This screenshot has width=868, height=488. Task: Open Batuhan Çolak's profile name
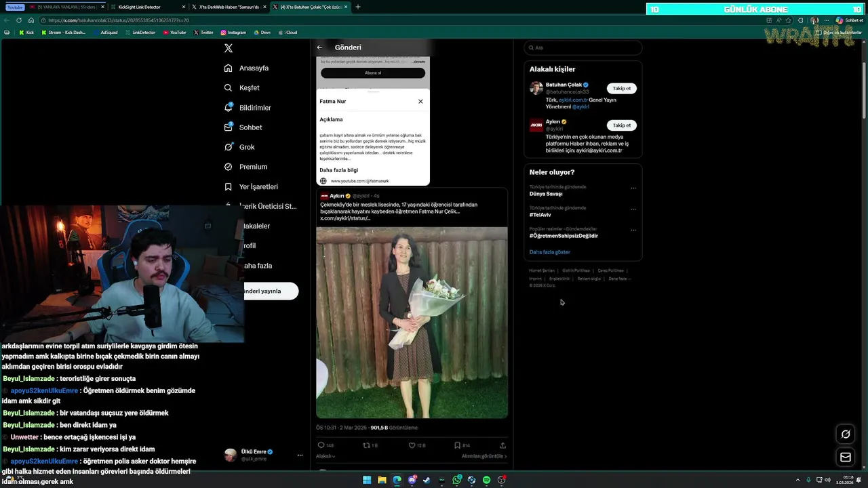[x=564, y=85]
